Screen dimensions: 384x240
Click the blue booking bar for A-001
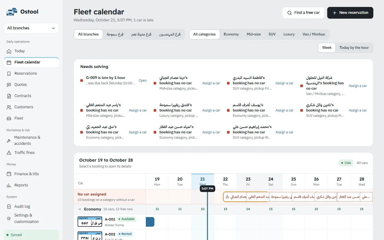pyautogui.click(x=150, y=222)
